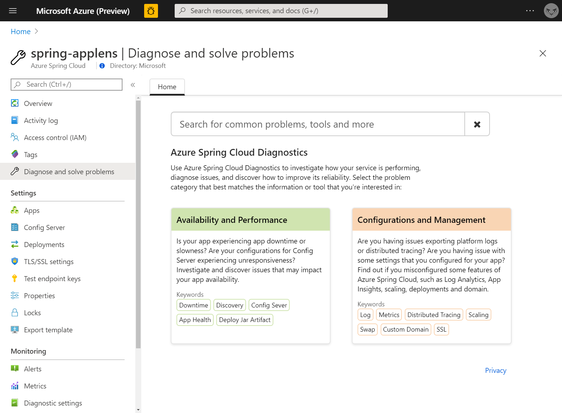Click the Distributed Tracing keyword
The width and height of the screenshot is (562, 413).
click(x=433, y=315)
